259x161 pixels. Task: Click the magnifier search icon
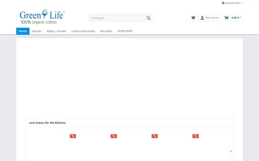click(x=148, y=18)
